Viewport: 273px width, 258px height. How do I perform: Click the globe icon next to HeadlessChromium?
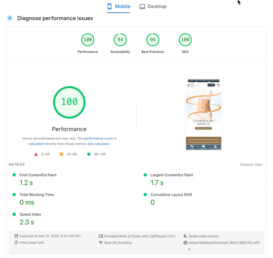pyautogui.click(x=185, y=242)
